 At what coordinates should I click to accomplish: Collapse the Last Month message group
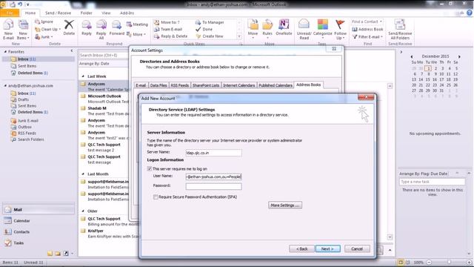pos(83,174)
